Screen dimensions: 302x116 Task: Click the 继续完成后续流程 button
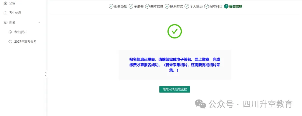pos(175,89)
